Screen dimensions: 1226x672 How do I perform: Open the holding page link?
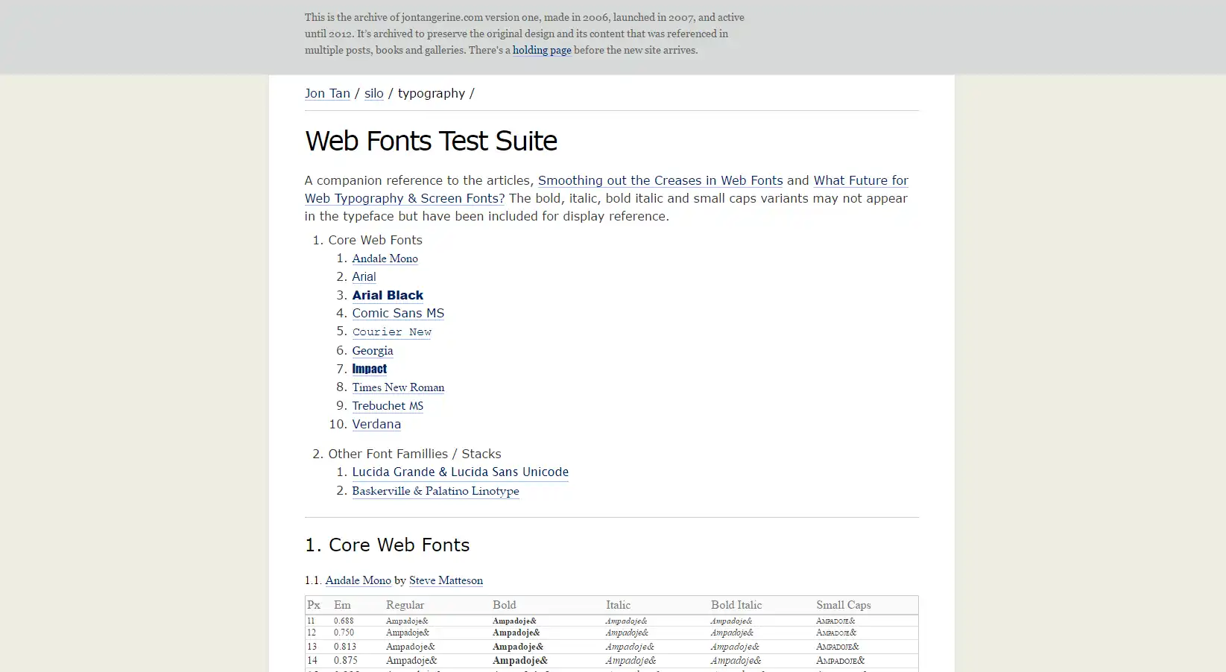(542, 50)
